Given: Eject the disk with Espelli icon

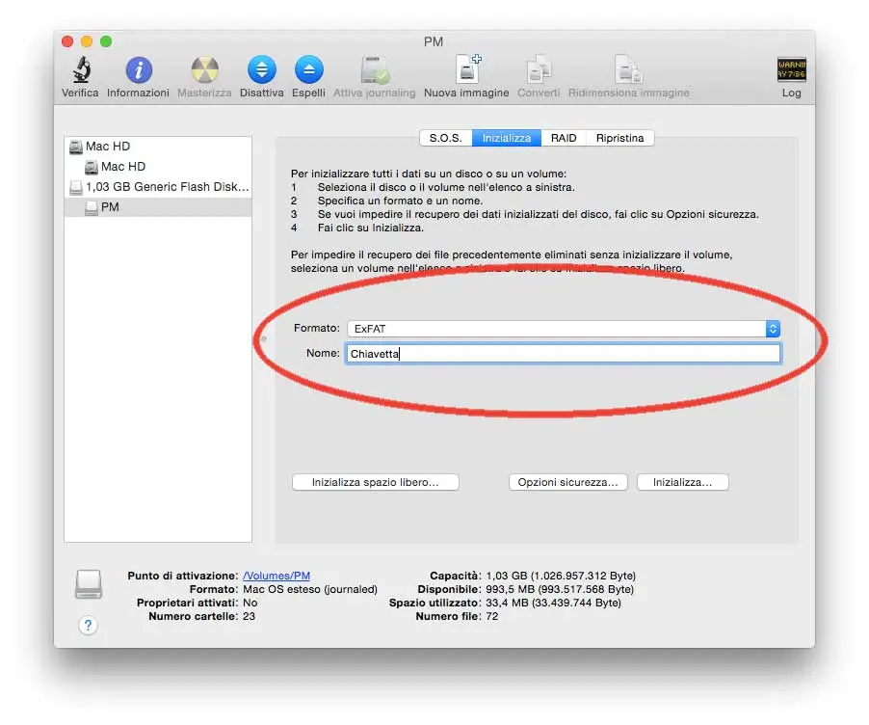Looking at the screenshot, I should (x=308, y=69).
